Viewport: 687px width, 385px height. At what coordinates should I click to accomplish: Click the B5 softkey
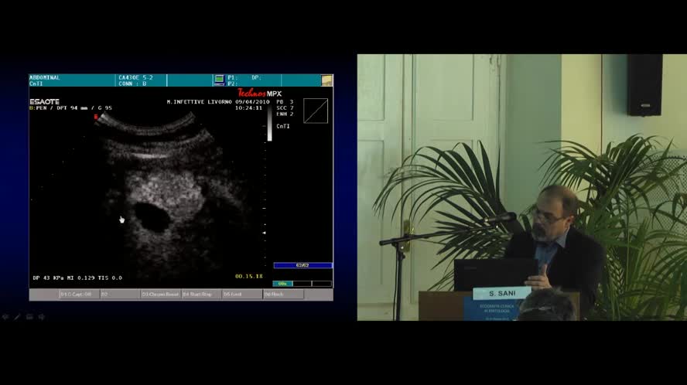pos(241,295)
